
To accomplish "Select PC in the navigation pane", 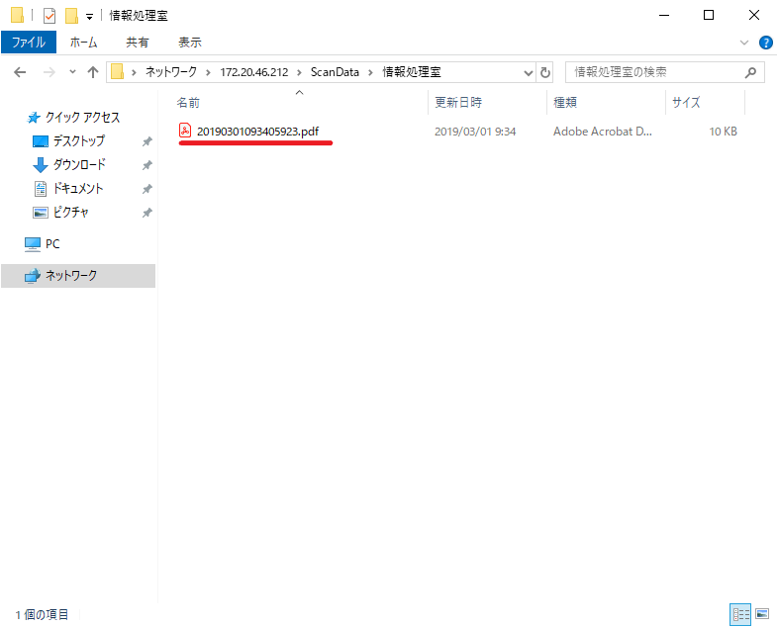I will click(43, 244).
